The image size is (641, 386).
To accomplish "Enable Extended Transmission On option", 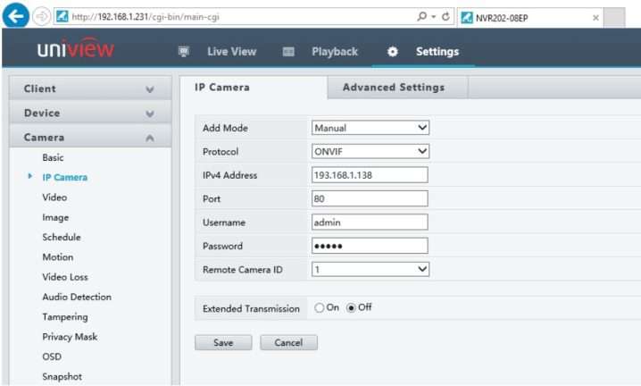I will click(319, 308).
